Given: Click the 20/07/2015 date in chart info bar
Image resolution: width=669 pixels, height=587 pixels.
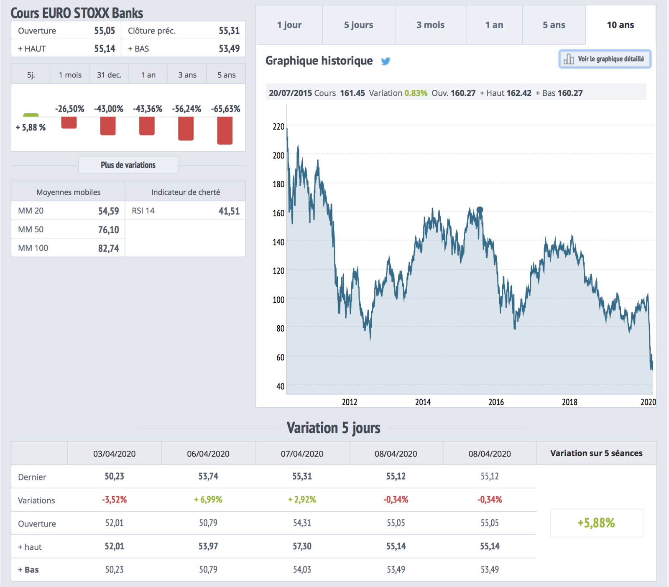Looking at the screenshot, I should 291,93.
